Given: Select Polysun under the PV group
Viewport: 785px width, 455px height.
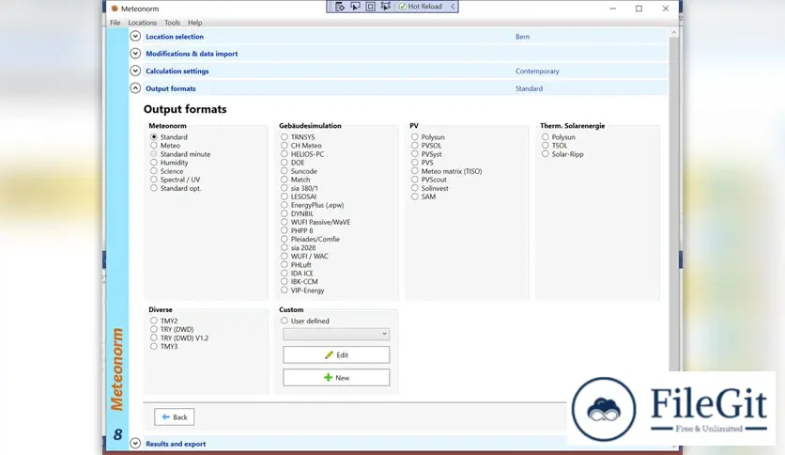Looking at the screenshot, I should tap(428, 137).
